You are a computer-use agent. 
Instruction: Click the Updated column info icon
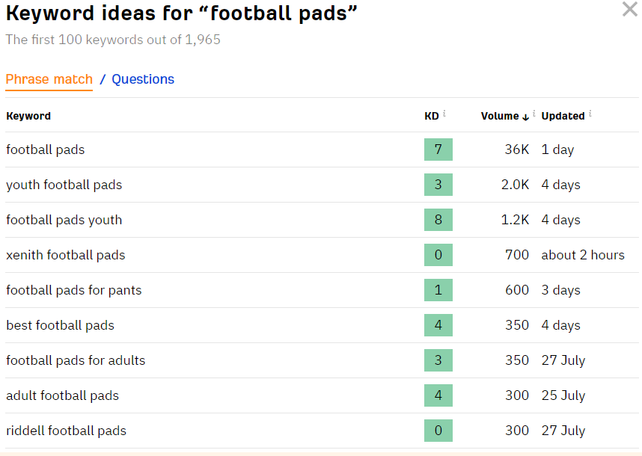click(590, 114)
